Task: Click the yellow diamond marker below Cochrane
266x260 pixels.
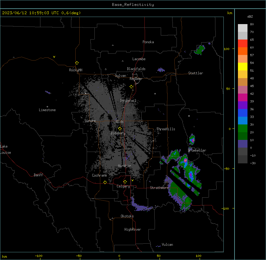Action: click(105, 182)
